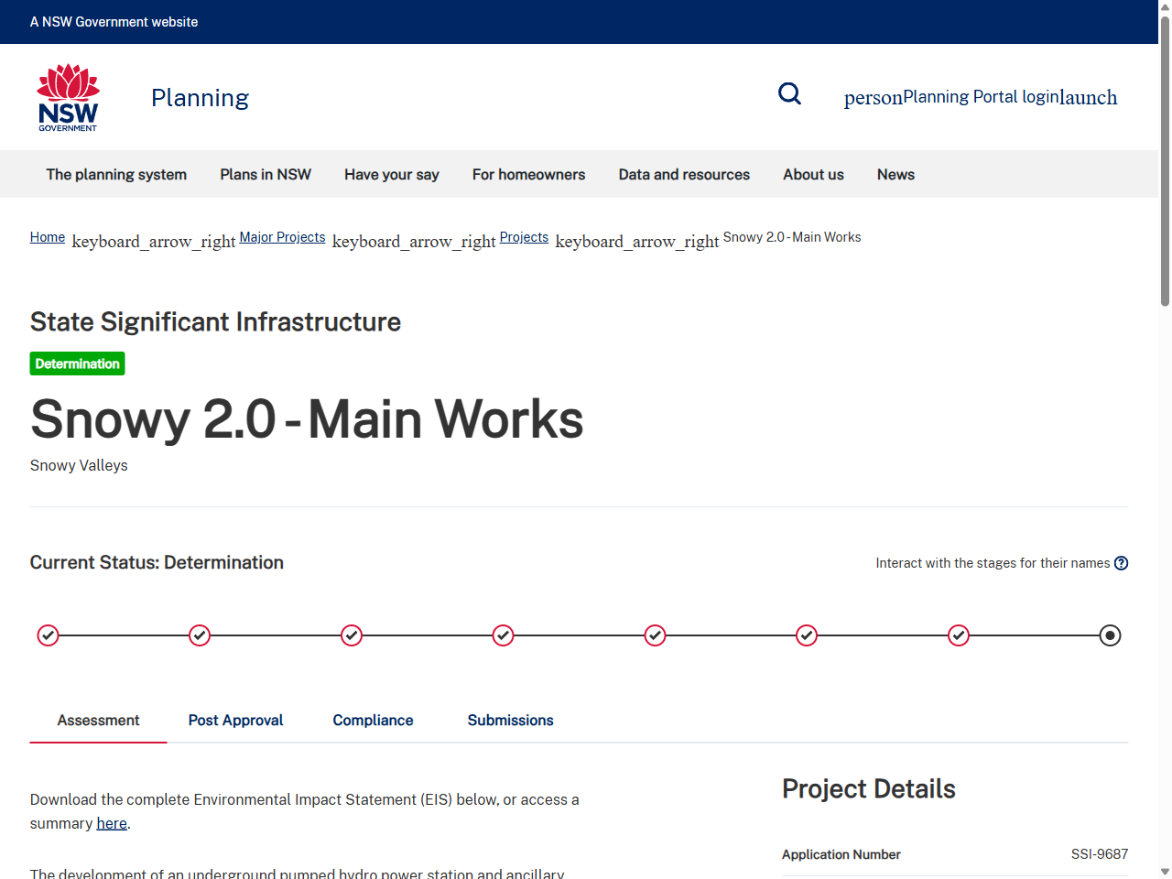The image size is (1172, 879).
Task: Open For homeowners menu
Action: pos(528,174)
